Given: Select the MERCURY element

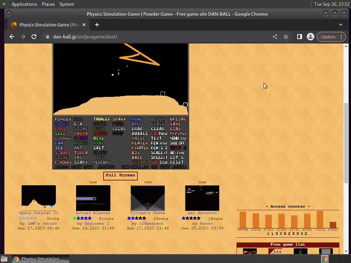Looking at the screenshot, I should pos(101,162).
